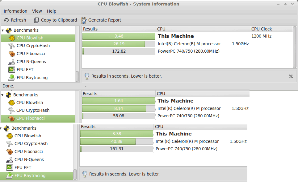Click CPU header in the bottom Raytracing panel

click(200, 127)
